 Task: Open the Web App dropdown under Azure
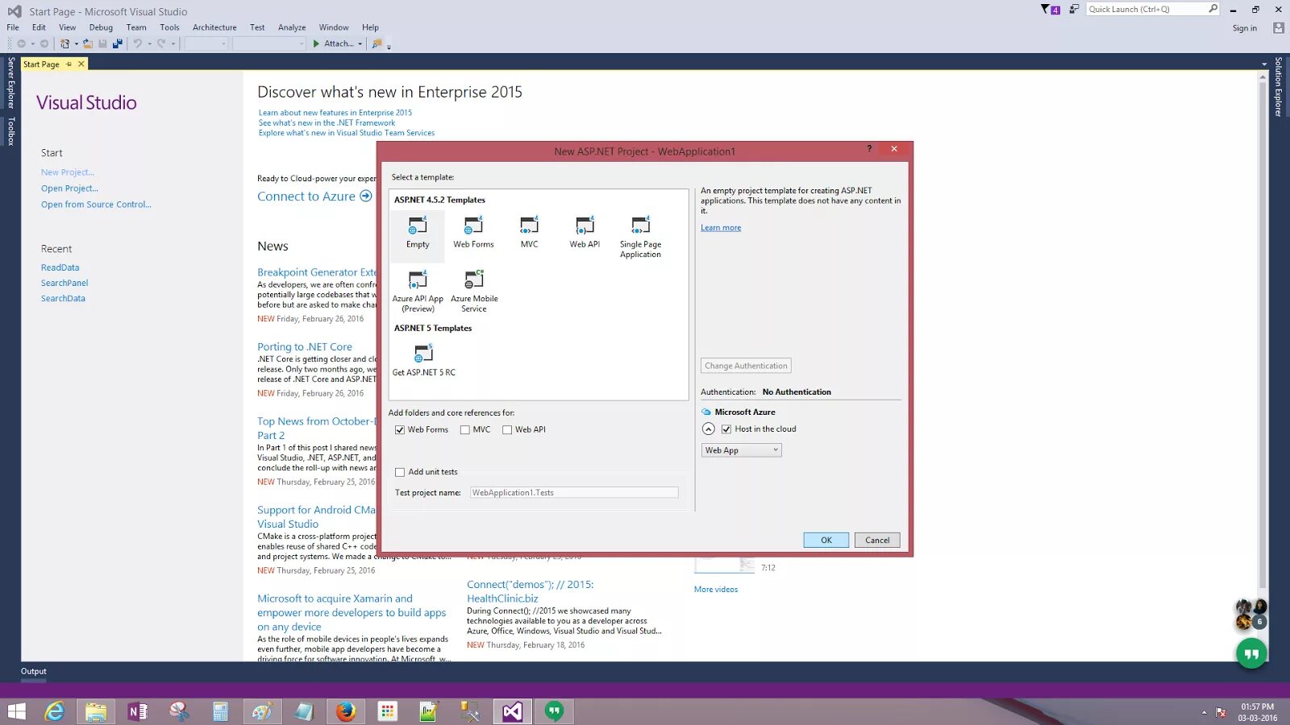click(x=741, y=450)
